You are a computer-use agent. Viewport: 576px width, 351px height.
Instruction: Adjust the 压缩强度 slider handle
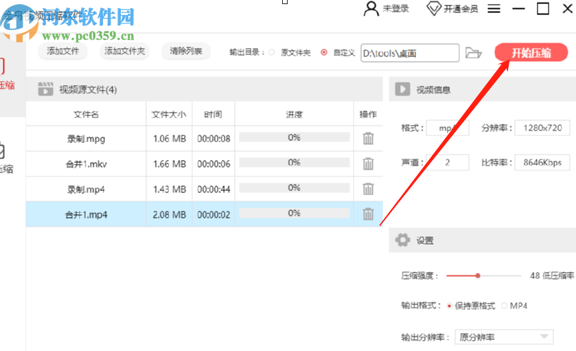coord(478,275)
